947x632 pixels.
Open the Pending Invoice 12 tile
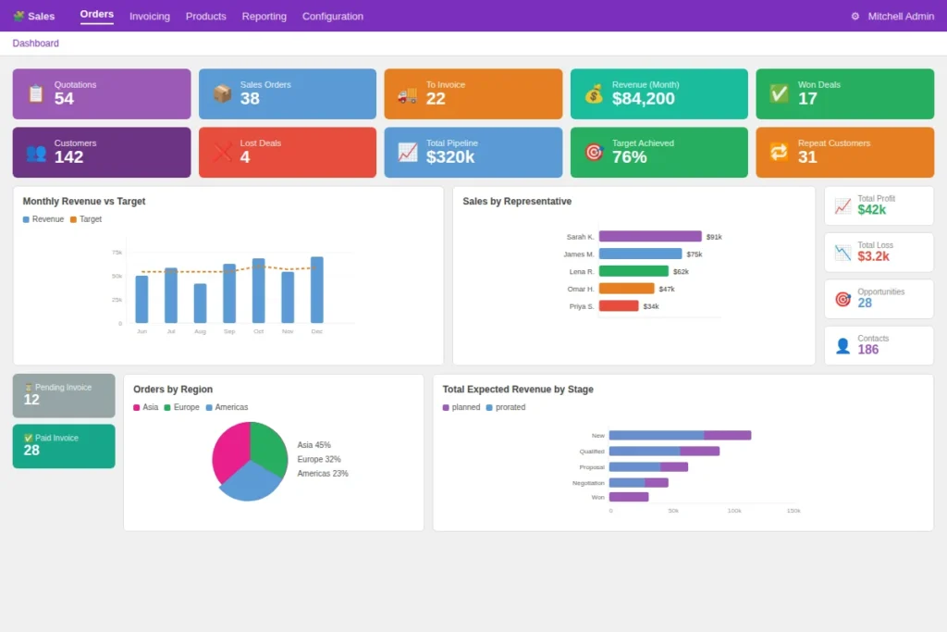[64, 396]
